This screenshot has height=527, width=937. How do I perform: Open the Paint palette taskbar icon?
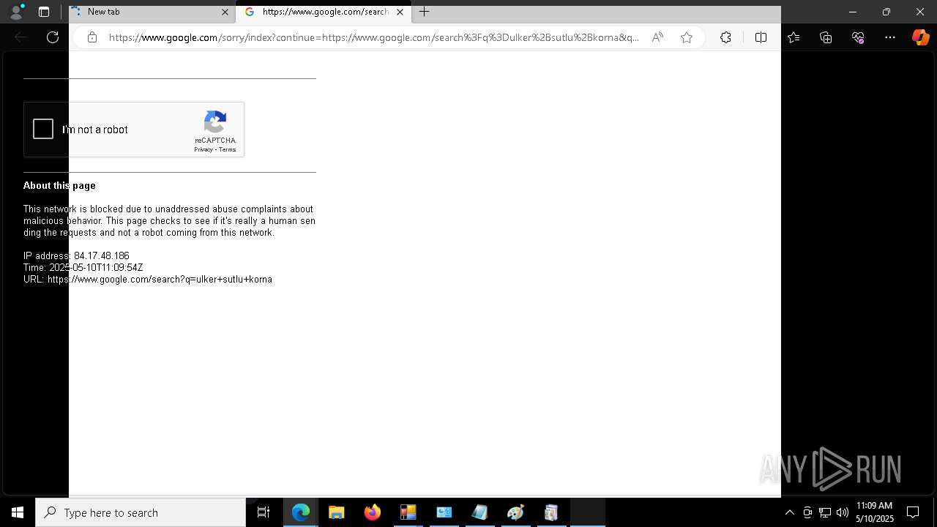coord(515,512)
